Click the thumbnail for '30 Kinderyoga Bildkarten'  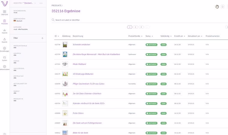[65, 74]
